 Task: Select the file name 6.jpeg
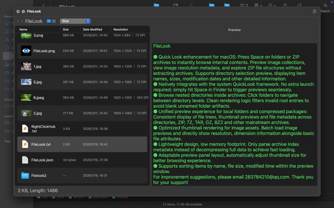[38, 98]
